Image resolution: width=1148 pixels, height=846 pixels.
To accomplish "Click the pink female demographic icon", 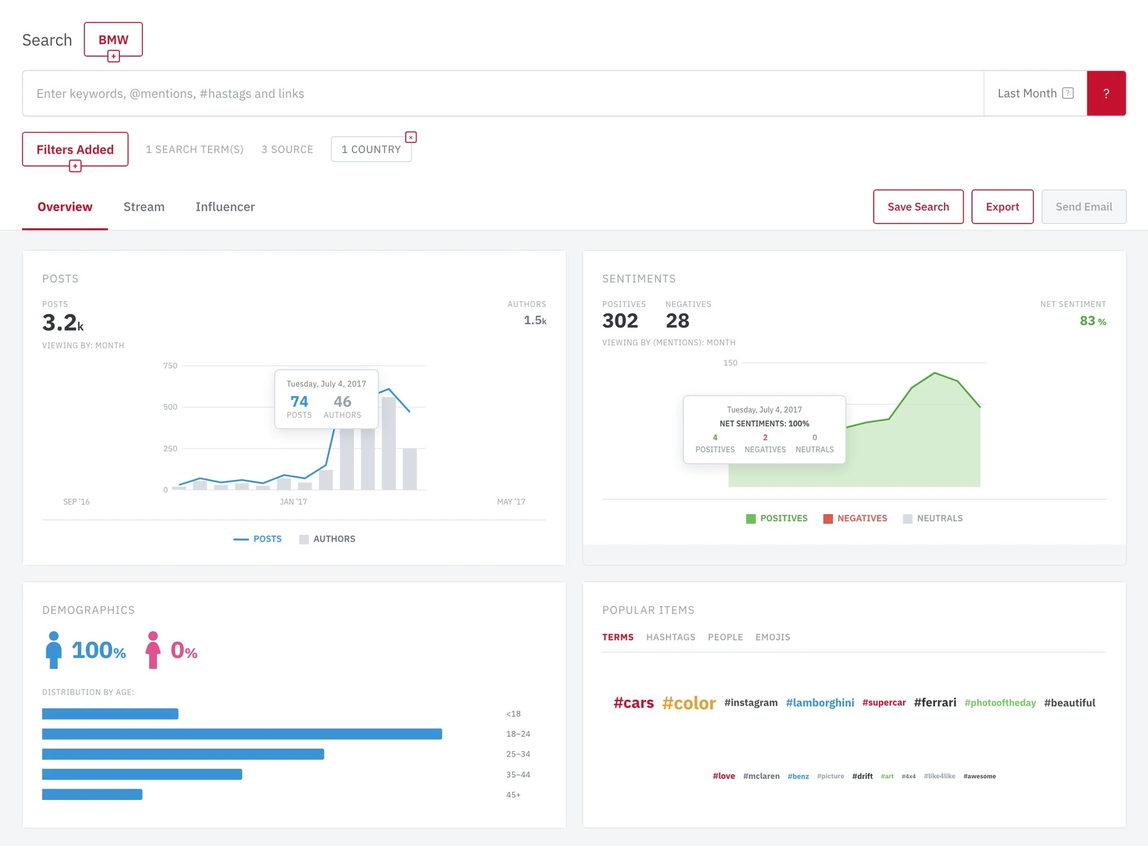I will [153, 649].
